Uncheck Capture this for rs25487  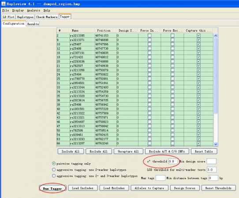(198, 44)
